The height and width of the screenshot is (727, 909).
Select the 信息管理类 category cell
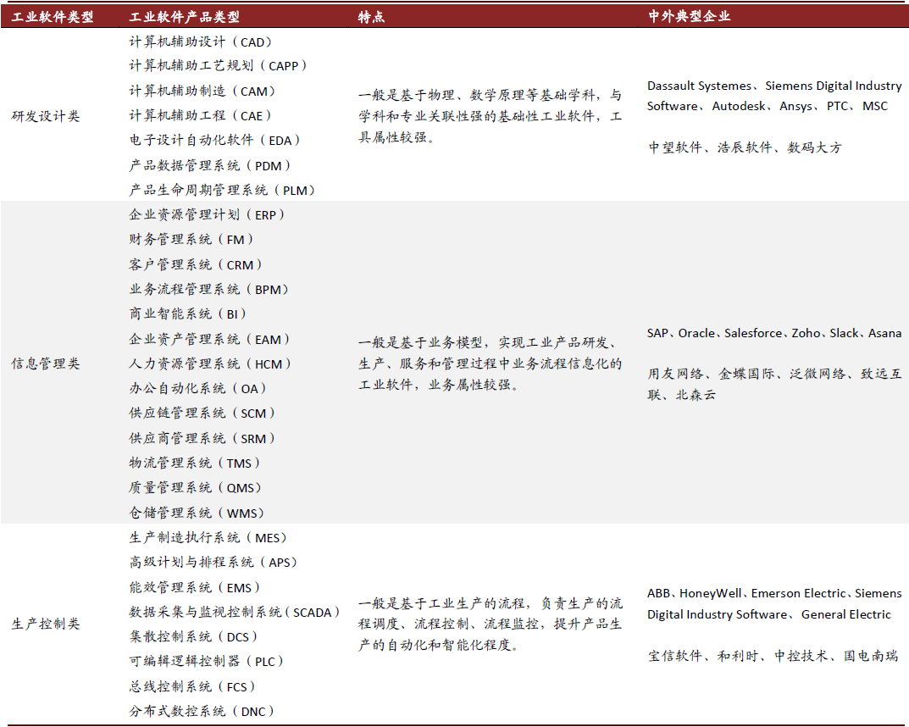(x=45, y=363)
